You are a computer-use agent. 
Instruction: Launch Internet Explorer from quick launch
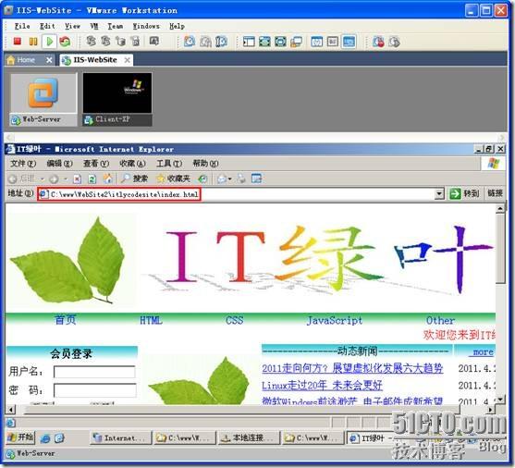tap(45, 438)
